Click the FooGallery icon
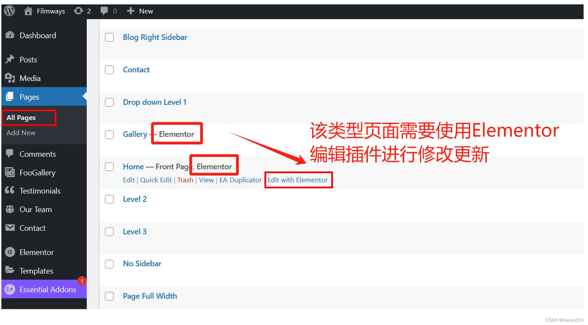The image size is (588, 325). coord(10,172)
